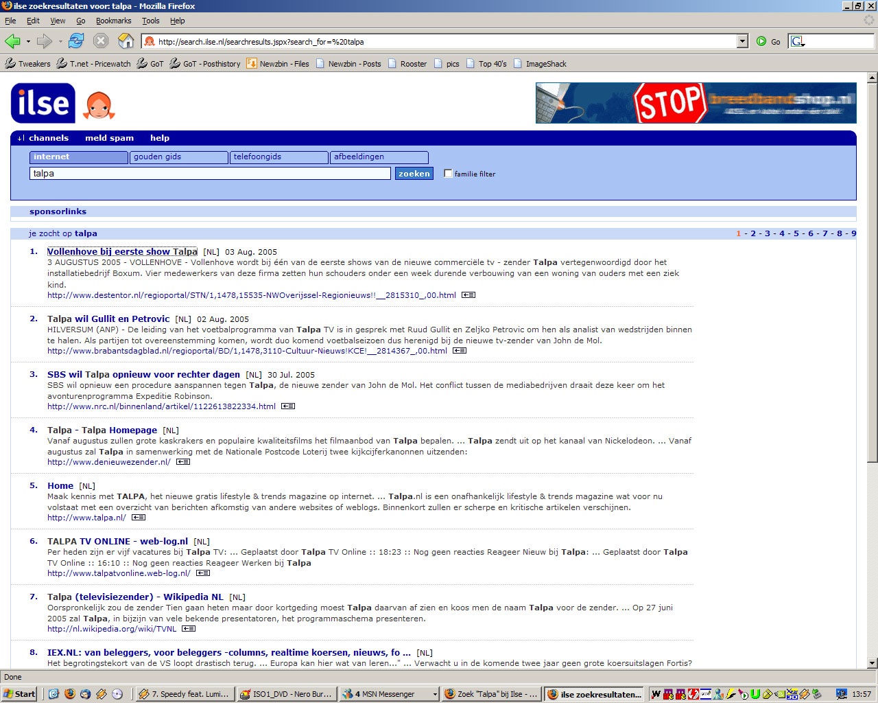Screen dimensions: 878x703
Task: Open the Forward button history dropdown arrow
Action: click(60, 42)
